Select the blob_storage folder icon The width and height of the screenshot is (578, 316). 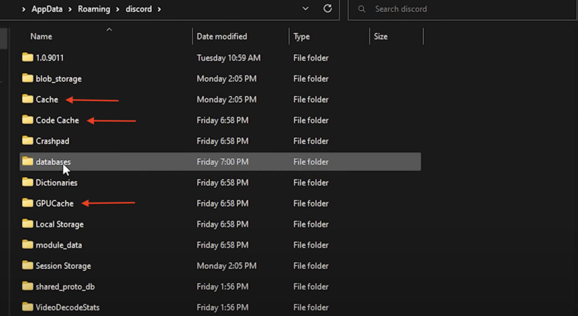tap(28, 78)
